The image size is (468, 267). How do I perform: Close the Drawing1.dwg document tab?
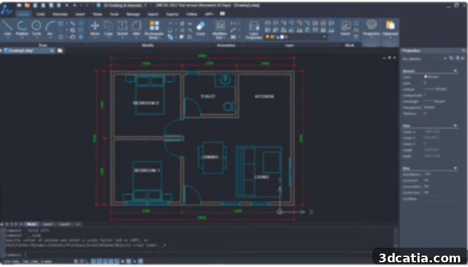(x=52, y=51)
